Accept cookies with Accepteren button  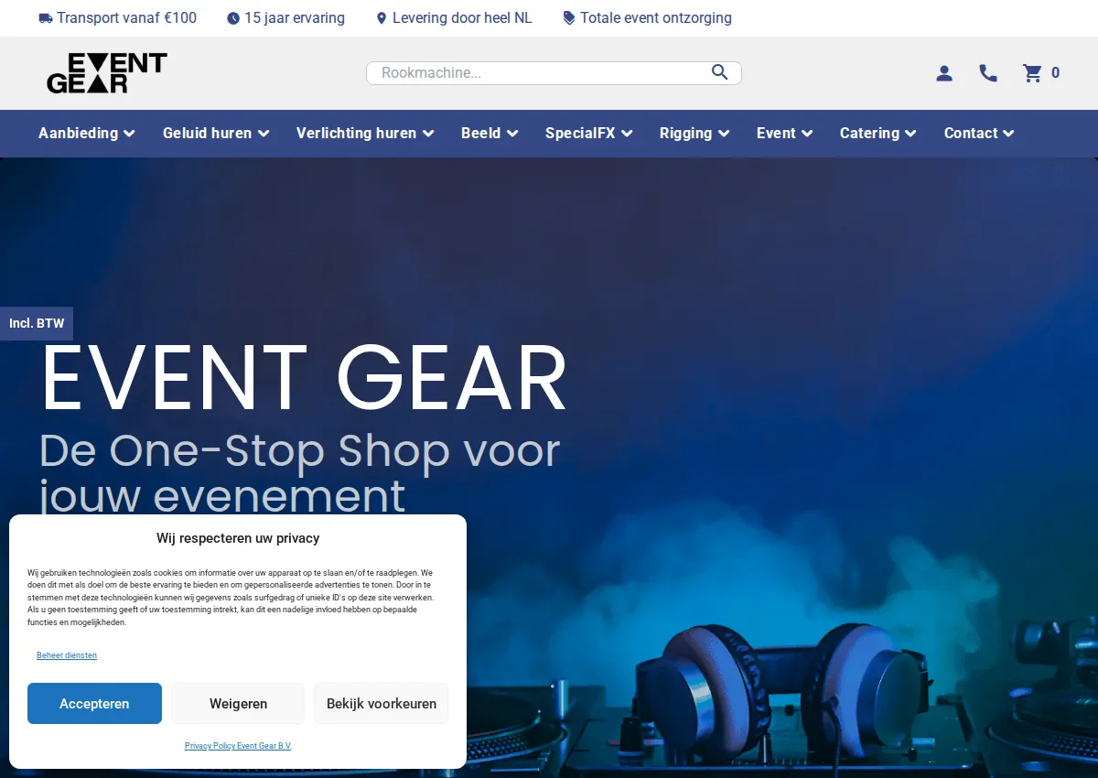pos(94,703)
